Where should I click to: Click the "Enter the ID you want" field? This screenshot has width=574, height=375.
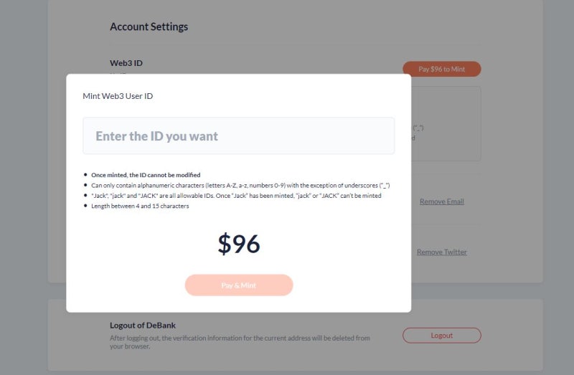(x=238, y=136)
